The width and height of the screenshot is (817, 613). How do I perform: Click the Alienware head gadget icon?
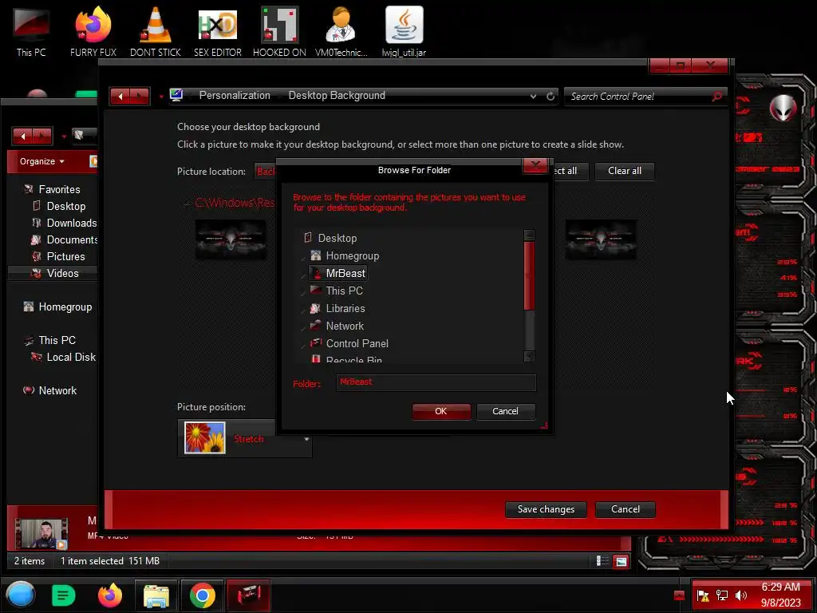pyautogui.click(x=783, y=108)
